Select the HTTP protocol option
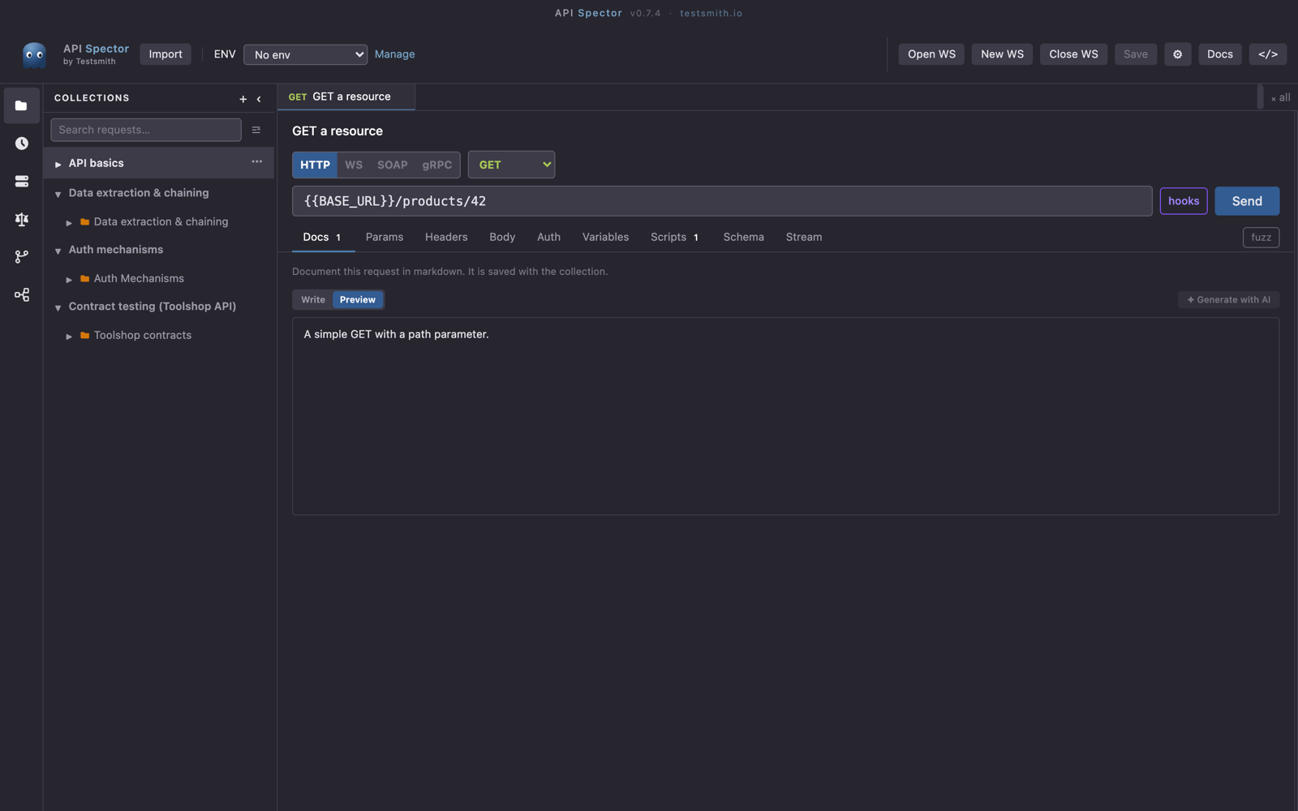 (x=315, y=165)
